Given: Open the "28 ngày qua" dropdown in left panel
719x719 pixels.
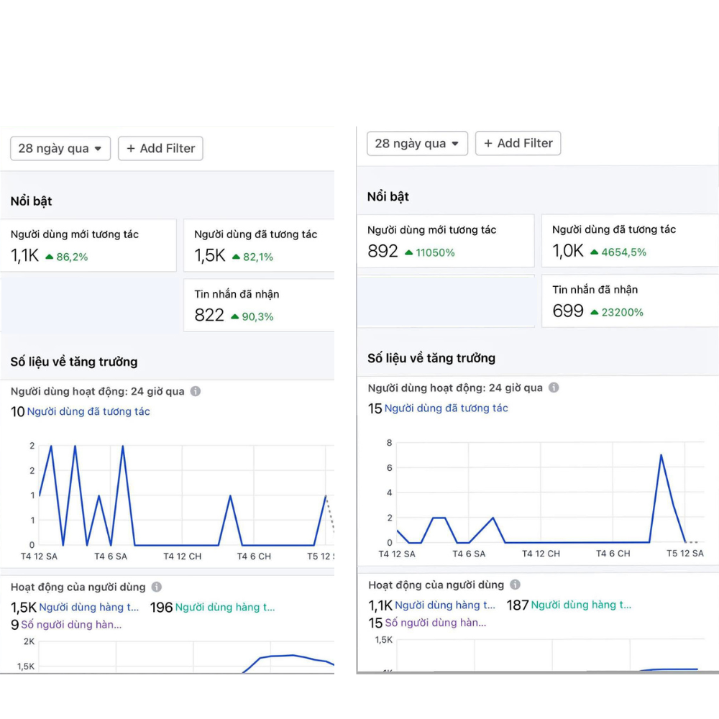Looking at the screenshot, I should coord(60,149).
